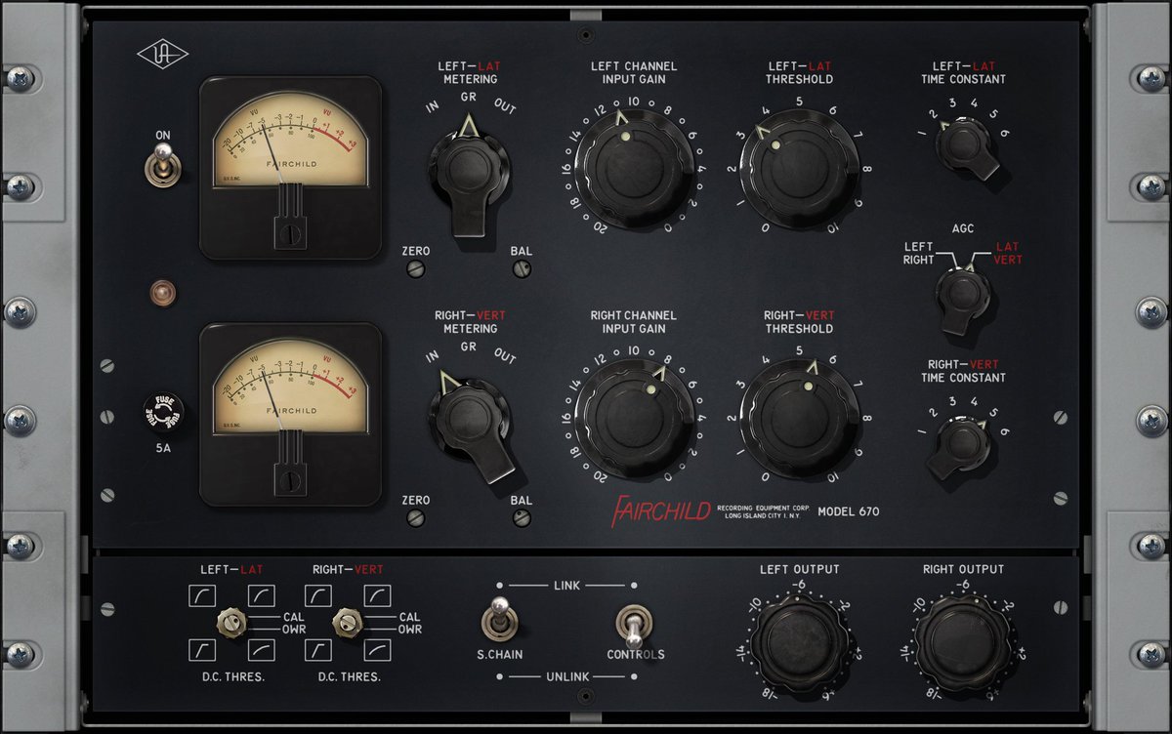Click the 5A fuse holder
The height and width of the screenshot is (734, 1172).
pyautogui.click(x=163, y=415)
